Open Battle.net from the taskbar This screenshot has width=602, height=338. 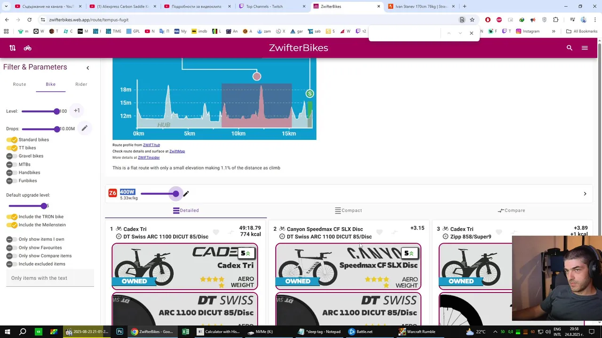(360, 331)
